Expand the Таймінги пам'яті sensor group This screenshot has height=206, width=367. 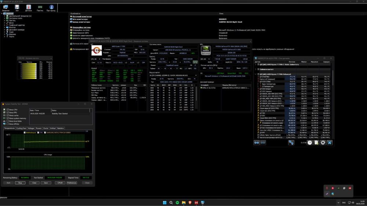pos(255,69)
